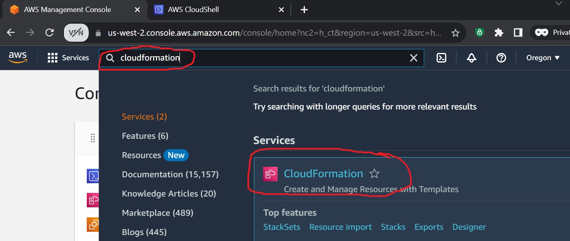Open the Resource import feature link

(x=341, y=227)
